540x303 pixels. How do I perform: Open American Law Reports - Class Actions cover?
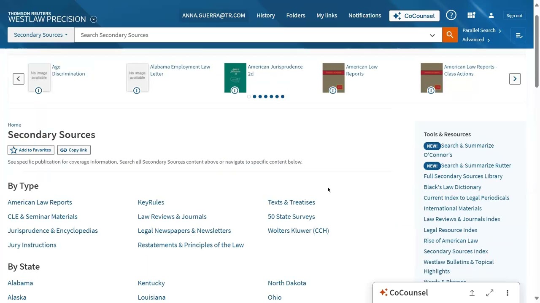tap(432, 77)
